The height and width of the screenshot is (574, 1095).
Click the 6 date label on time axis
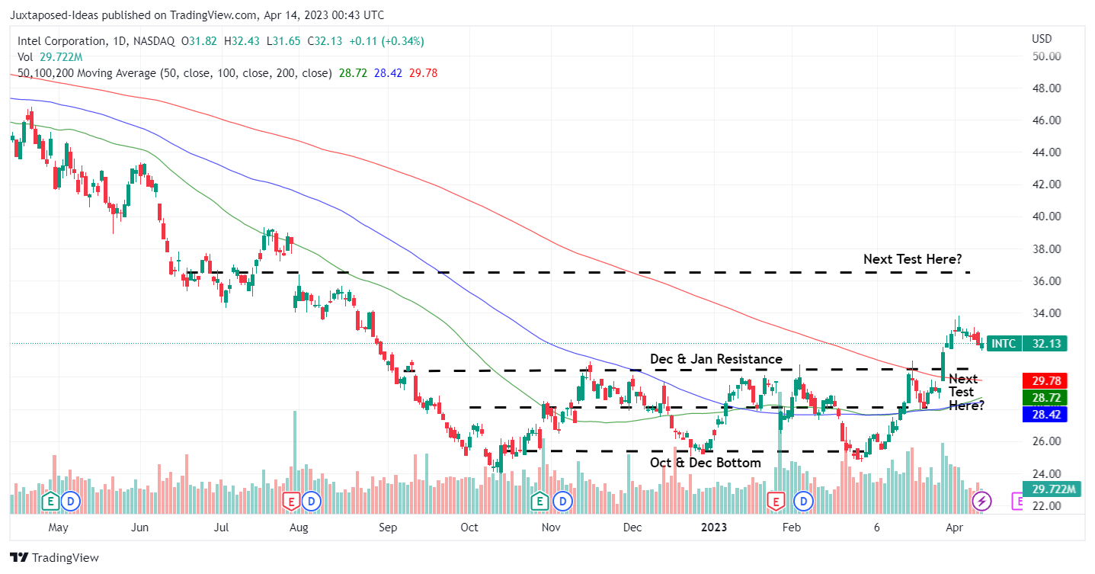[x=877, y=527]
